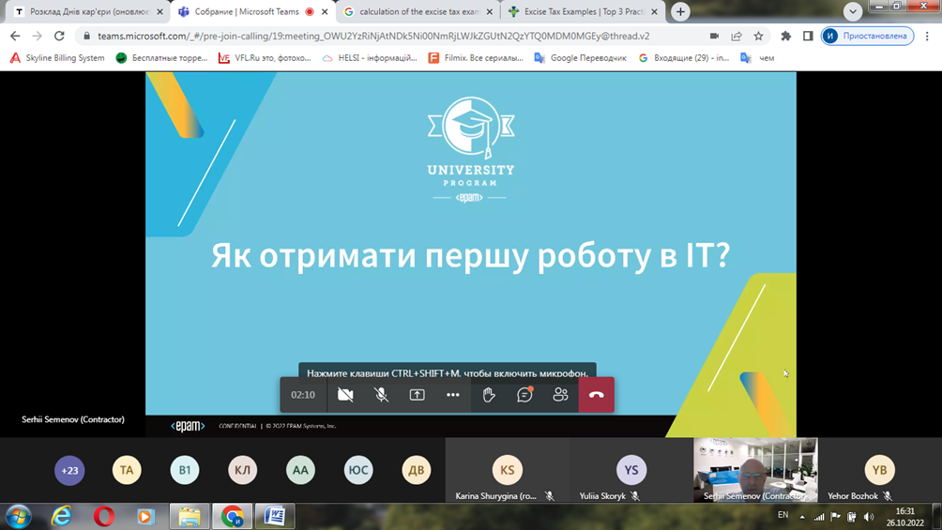Bookmark this page with the star
Image resolution: width=942 pixels, height=530 pixels.
click(759, 36)
